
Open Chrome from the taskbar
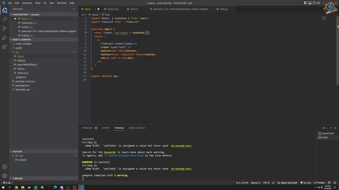16,187
